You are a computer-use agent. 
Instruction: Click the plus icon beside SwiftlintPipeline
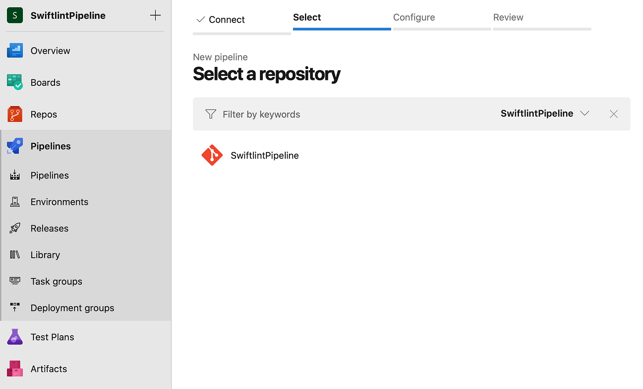pyautogui.click(x=156, y=16)
